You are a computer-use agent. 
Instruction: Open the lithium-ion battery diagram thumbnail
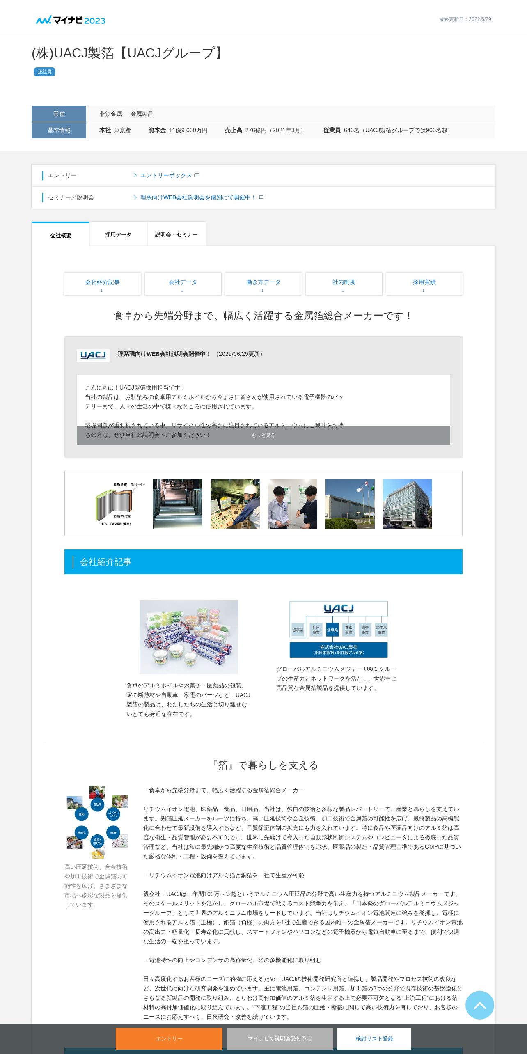(x=120, y=504)
